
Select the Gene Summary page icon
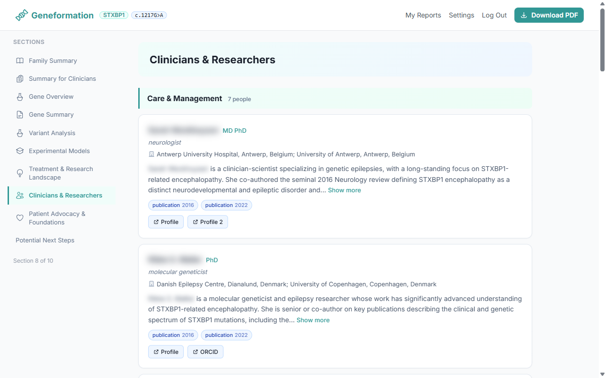[x=19, y=114]
